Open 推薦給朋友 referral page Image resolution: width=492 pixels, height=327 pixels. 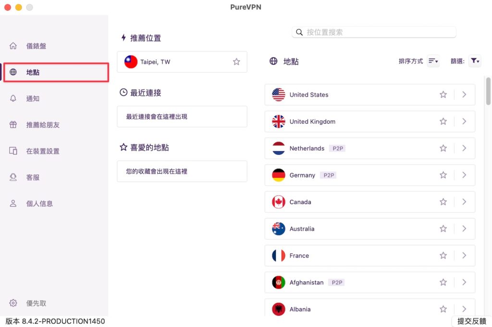43,125
